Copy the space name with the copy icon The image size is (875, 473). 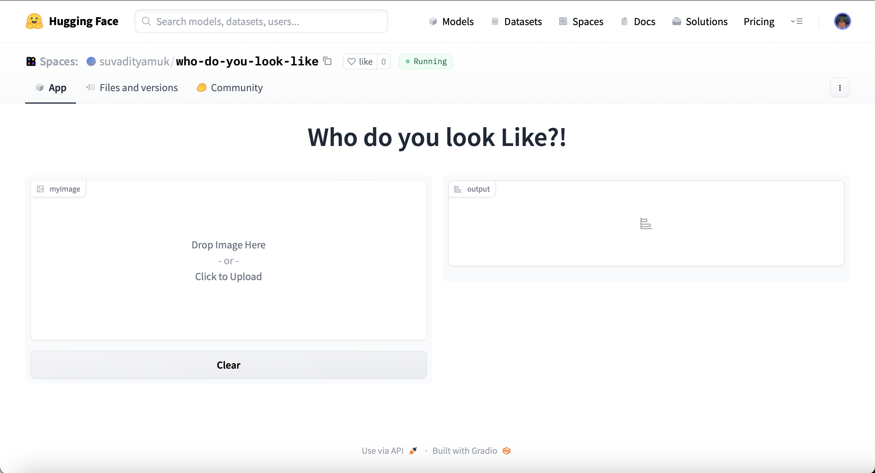(x=327, y=61)
